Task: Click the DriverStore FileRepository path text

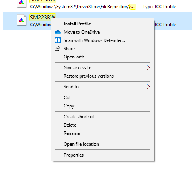Action: tap(83, 7)
